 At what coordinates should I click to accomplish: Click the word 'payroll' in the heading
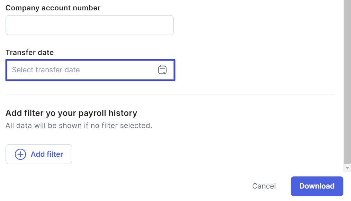[x=92, y=113]
